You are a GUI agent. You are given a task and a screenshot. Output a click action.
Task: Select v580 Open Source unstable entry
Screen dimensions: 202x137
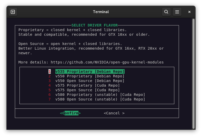click(100, 99)
